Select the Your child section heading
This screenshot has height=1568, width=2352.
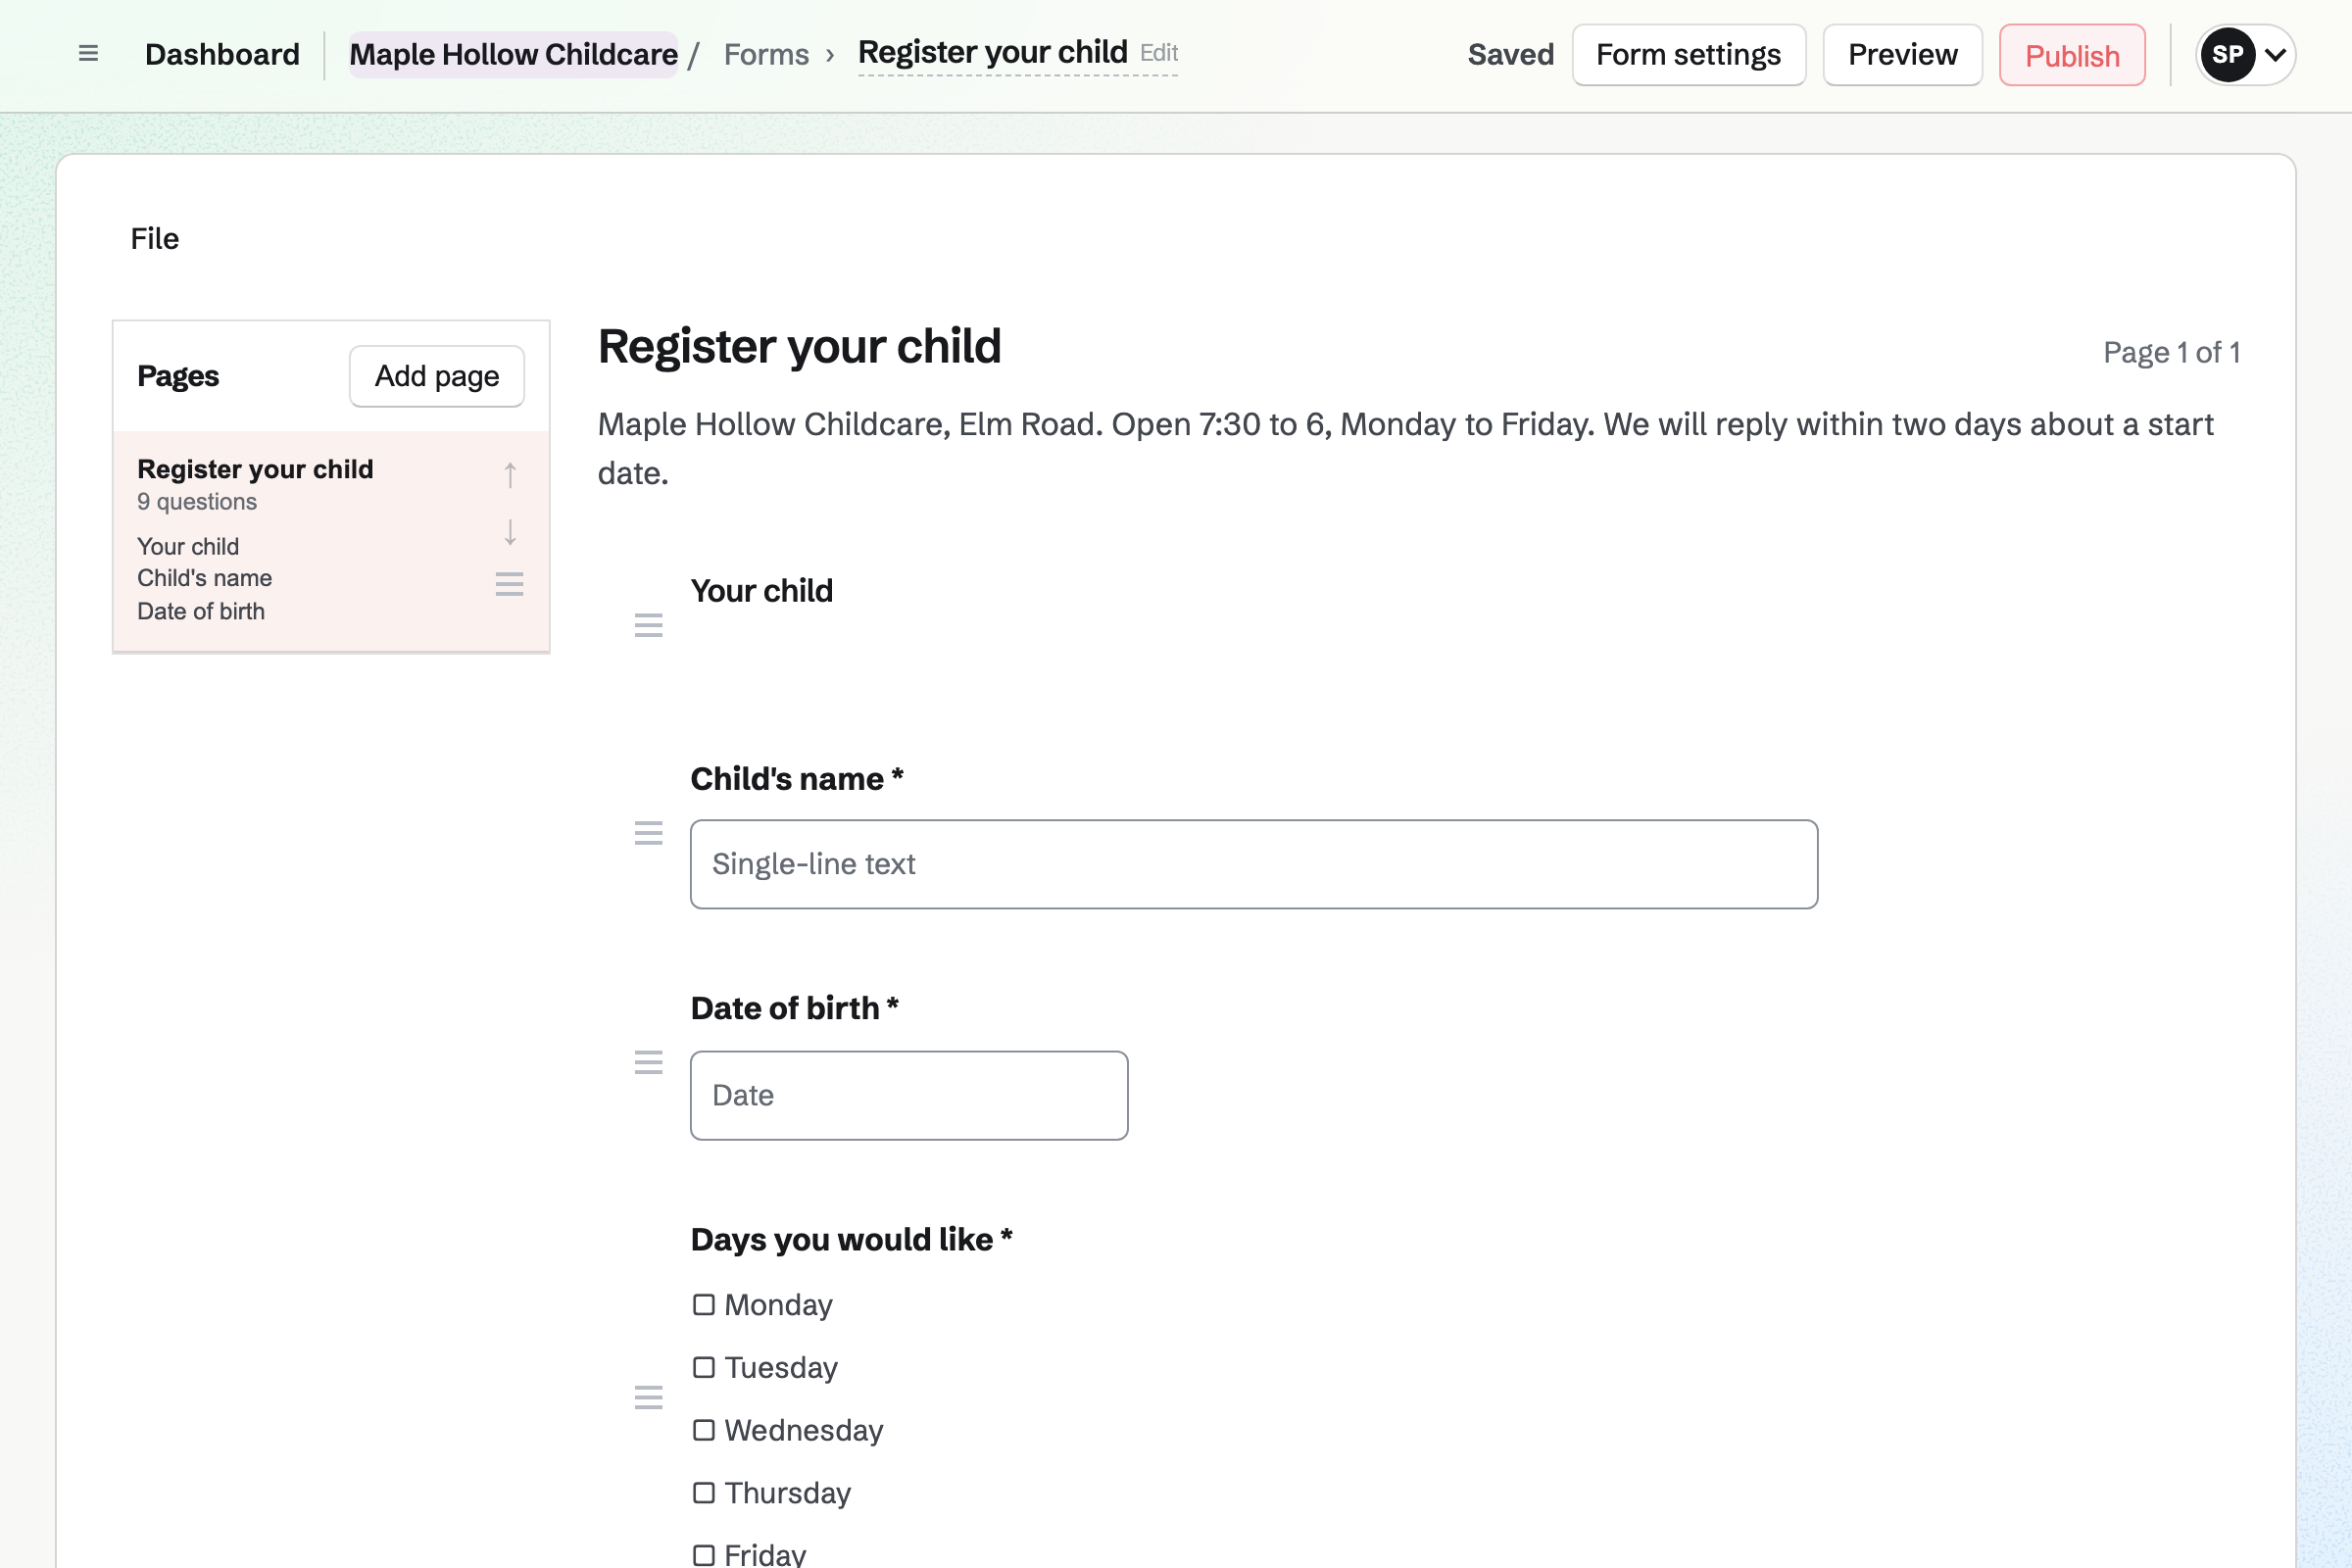pos(761,591)
